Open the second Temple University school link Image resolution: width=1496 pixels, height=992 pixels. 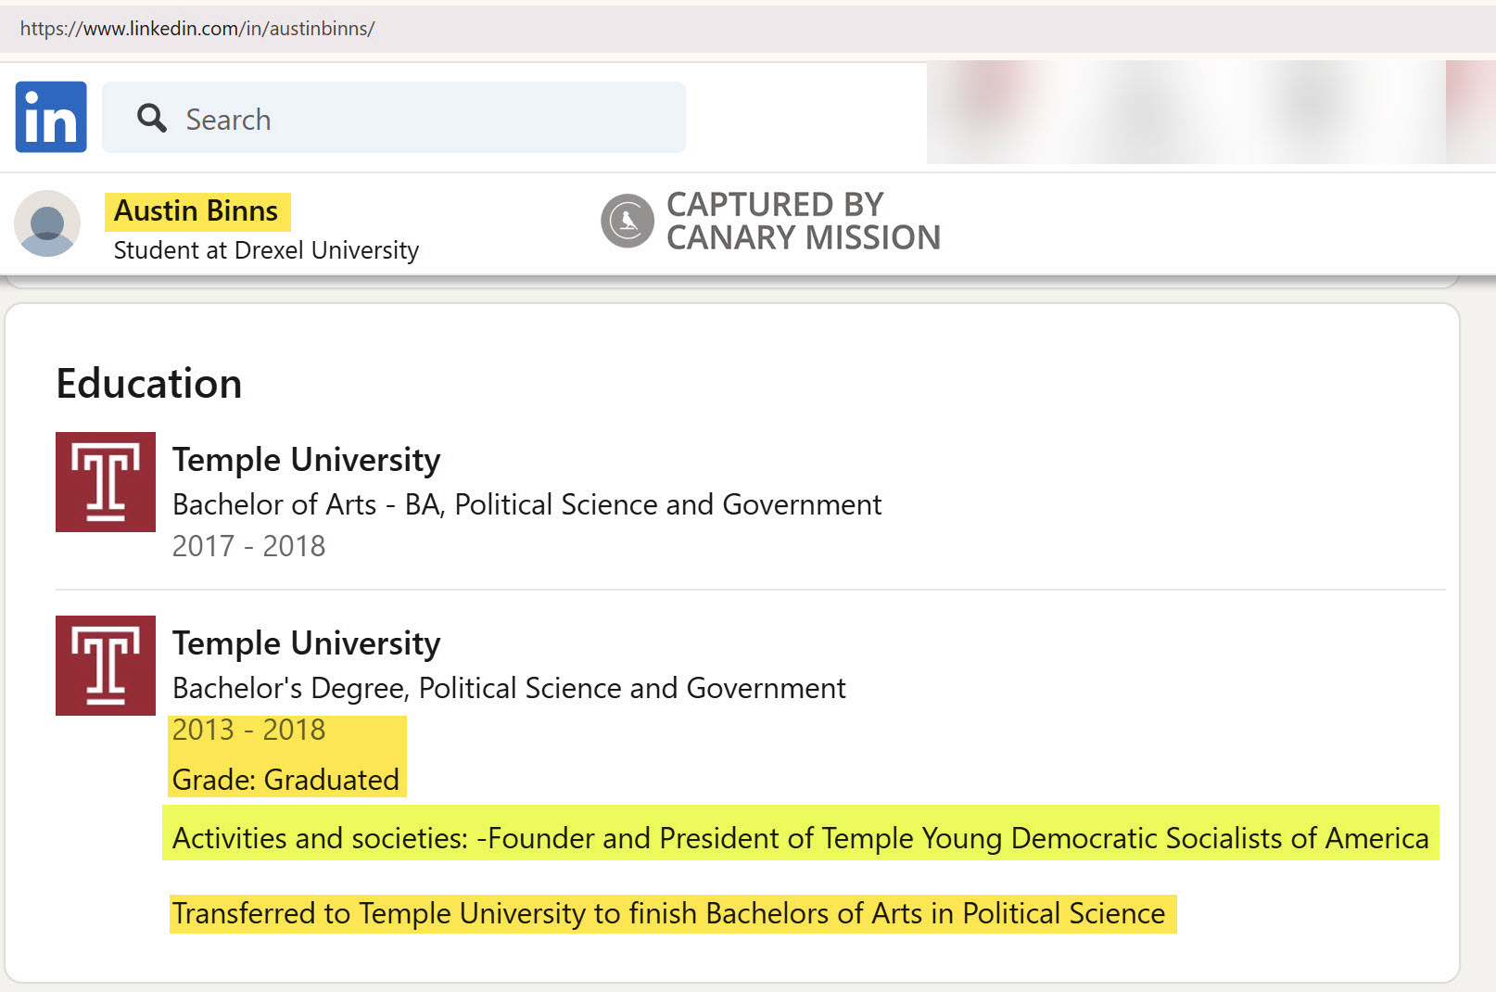tap(306, 643)
